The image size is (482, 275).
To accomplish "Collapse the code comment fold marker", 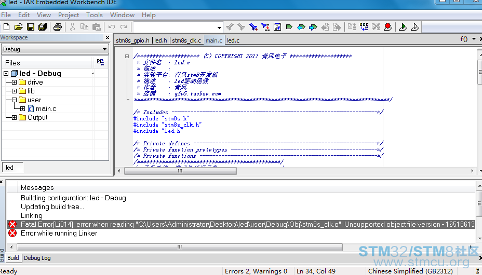I will (127, 56).
